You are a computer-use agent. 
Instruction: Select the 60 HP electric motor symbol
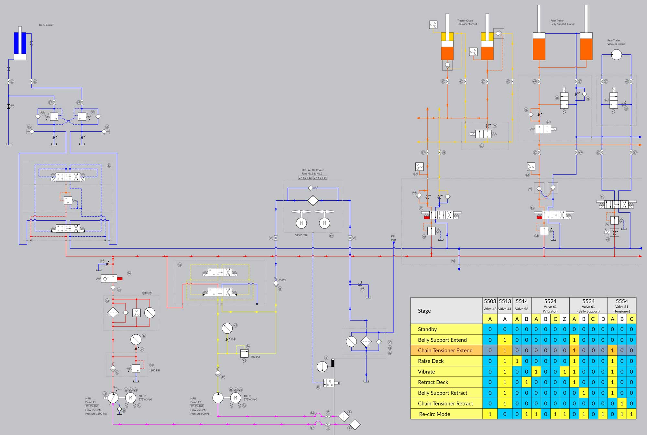[x=131, y=398]
